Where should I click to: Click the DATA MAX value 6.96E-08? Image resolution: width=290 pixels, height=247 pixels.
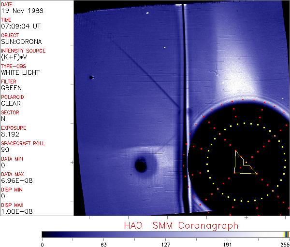[14, 180]
